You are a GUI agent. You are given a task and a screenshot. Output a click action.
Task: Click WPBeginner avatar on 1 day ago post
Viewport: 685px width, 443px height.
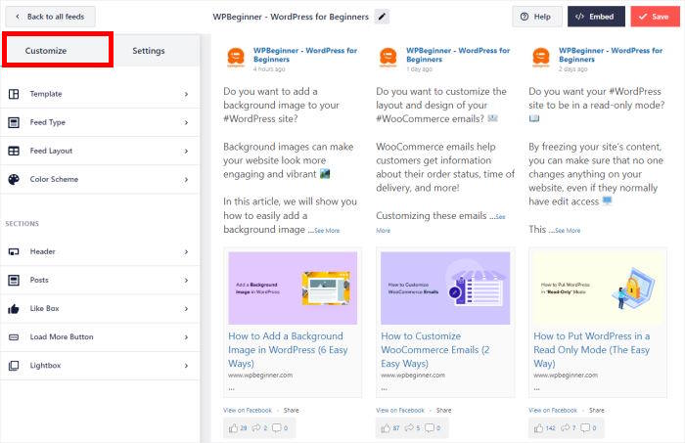pyautogui.click(x=388, y=57)
